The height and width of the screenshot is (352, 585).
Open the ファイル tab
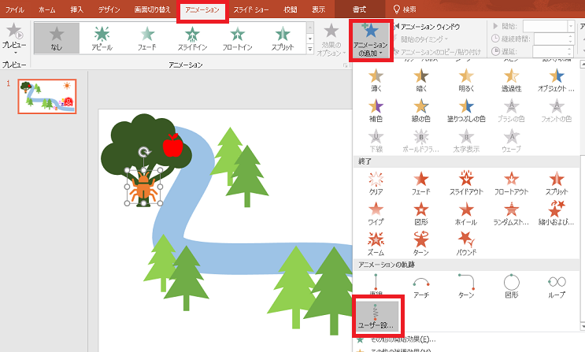pyautogui.click(x=14, y=9)
